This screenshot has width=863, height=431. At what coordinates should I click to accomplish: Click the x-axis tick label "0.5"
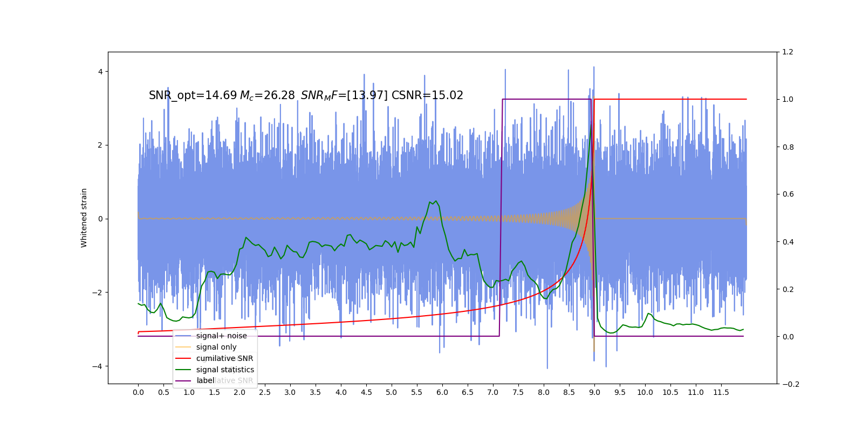tap(163, 392)
